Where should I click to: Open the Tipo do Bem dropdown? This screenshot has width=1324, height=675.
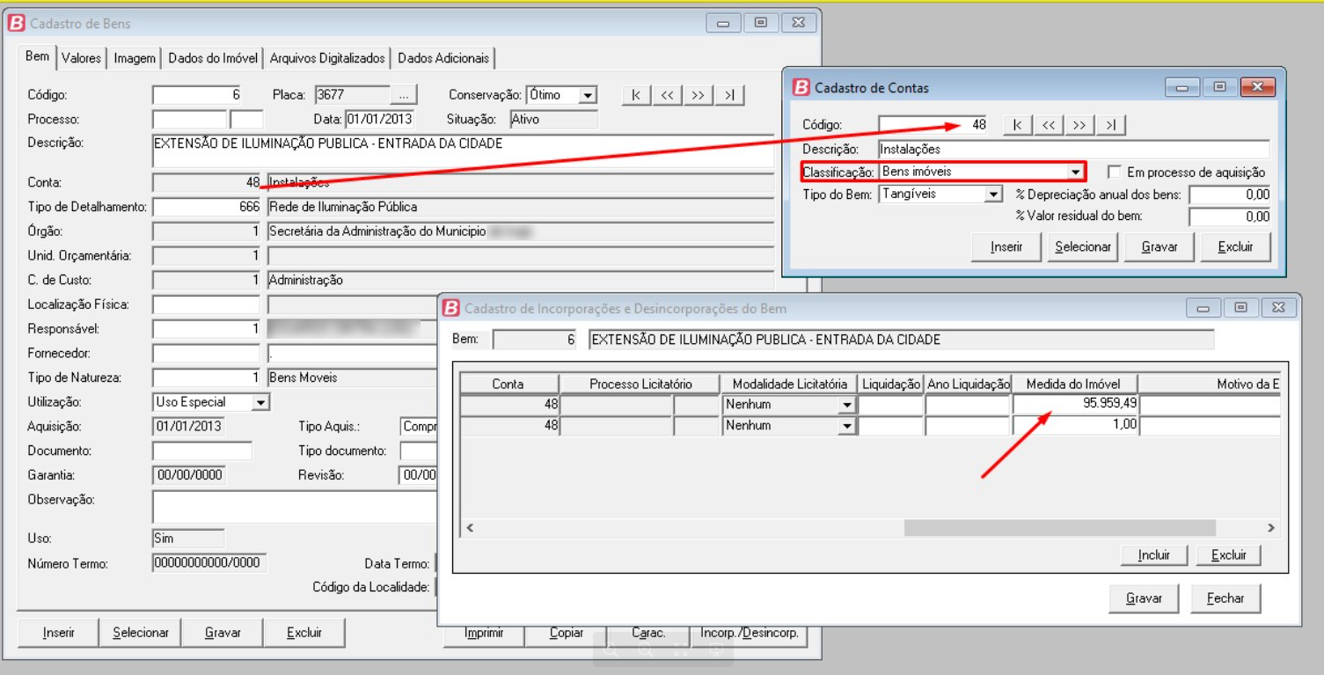(993, 194)
